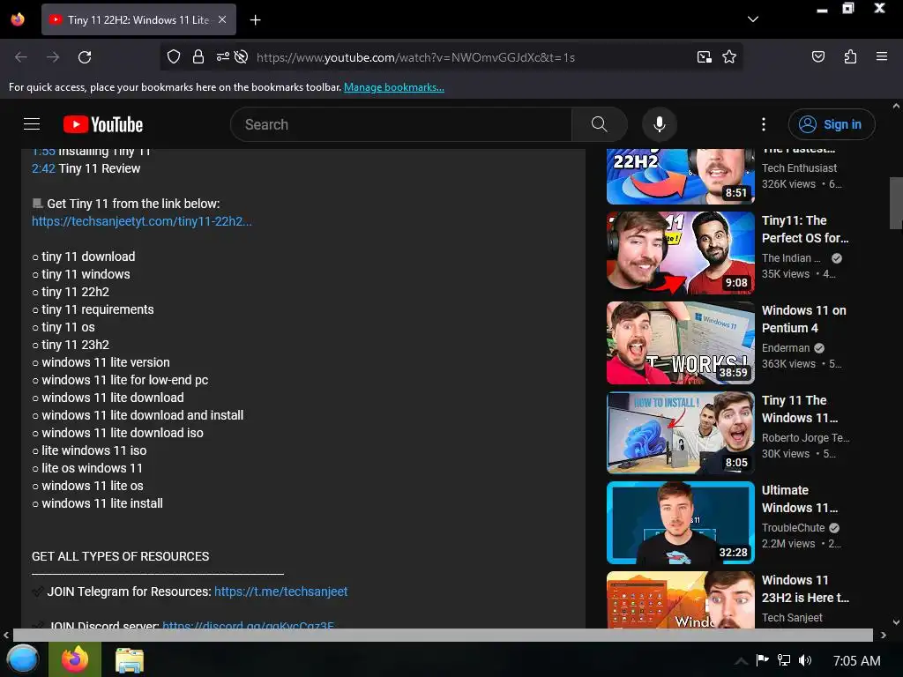
Task: Click into the YouTube Search field
Action: point(401,124)
